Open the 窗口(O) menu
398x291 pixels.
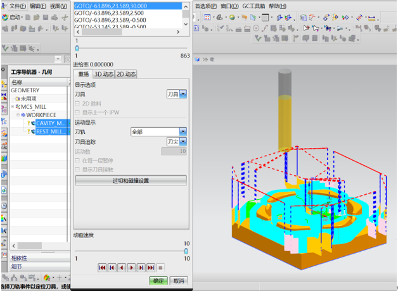(229, 6)
